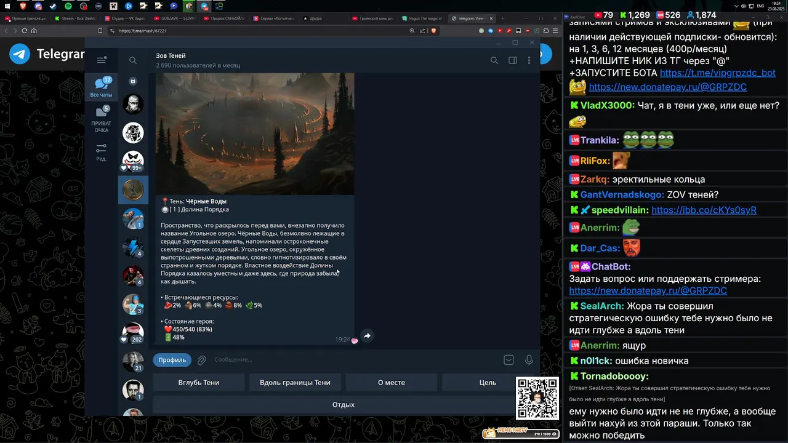
Task: Open chat with the 99+ unread badge
Action: [133, 161]
